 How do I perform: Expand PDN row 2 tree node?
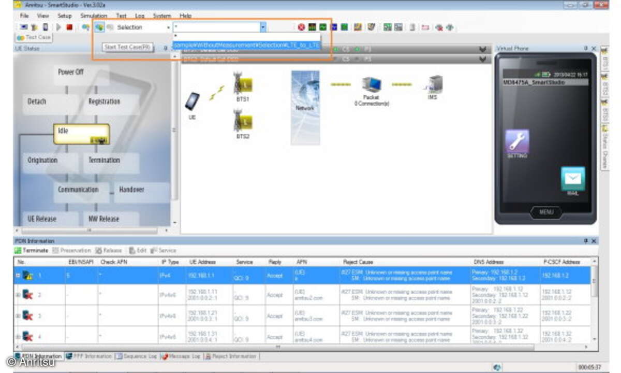tap(17, 295)
